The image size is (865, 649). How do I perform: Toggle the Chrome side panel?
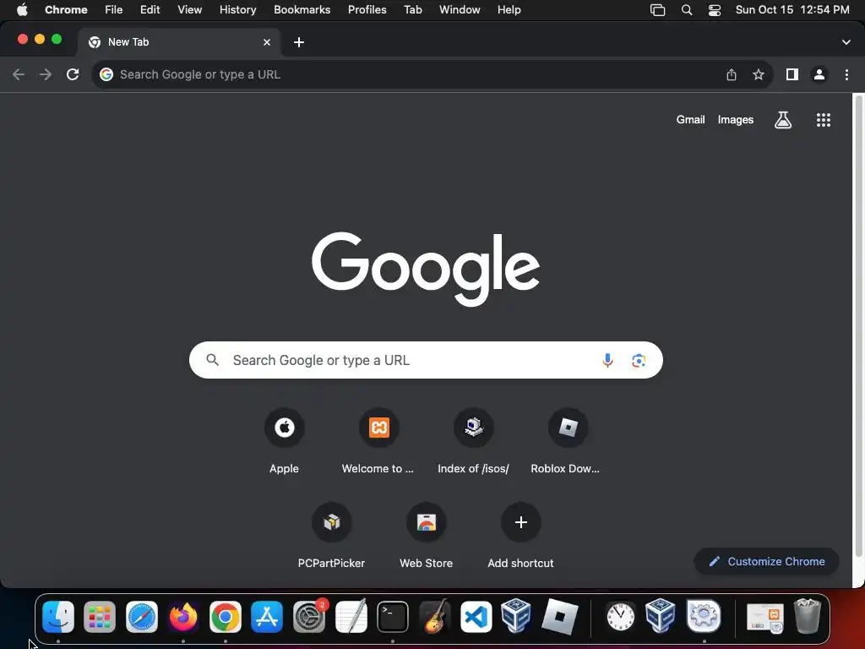pos(792,74)
